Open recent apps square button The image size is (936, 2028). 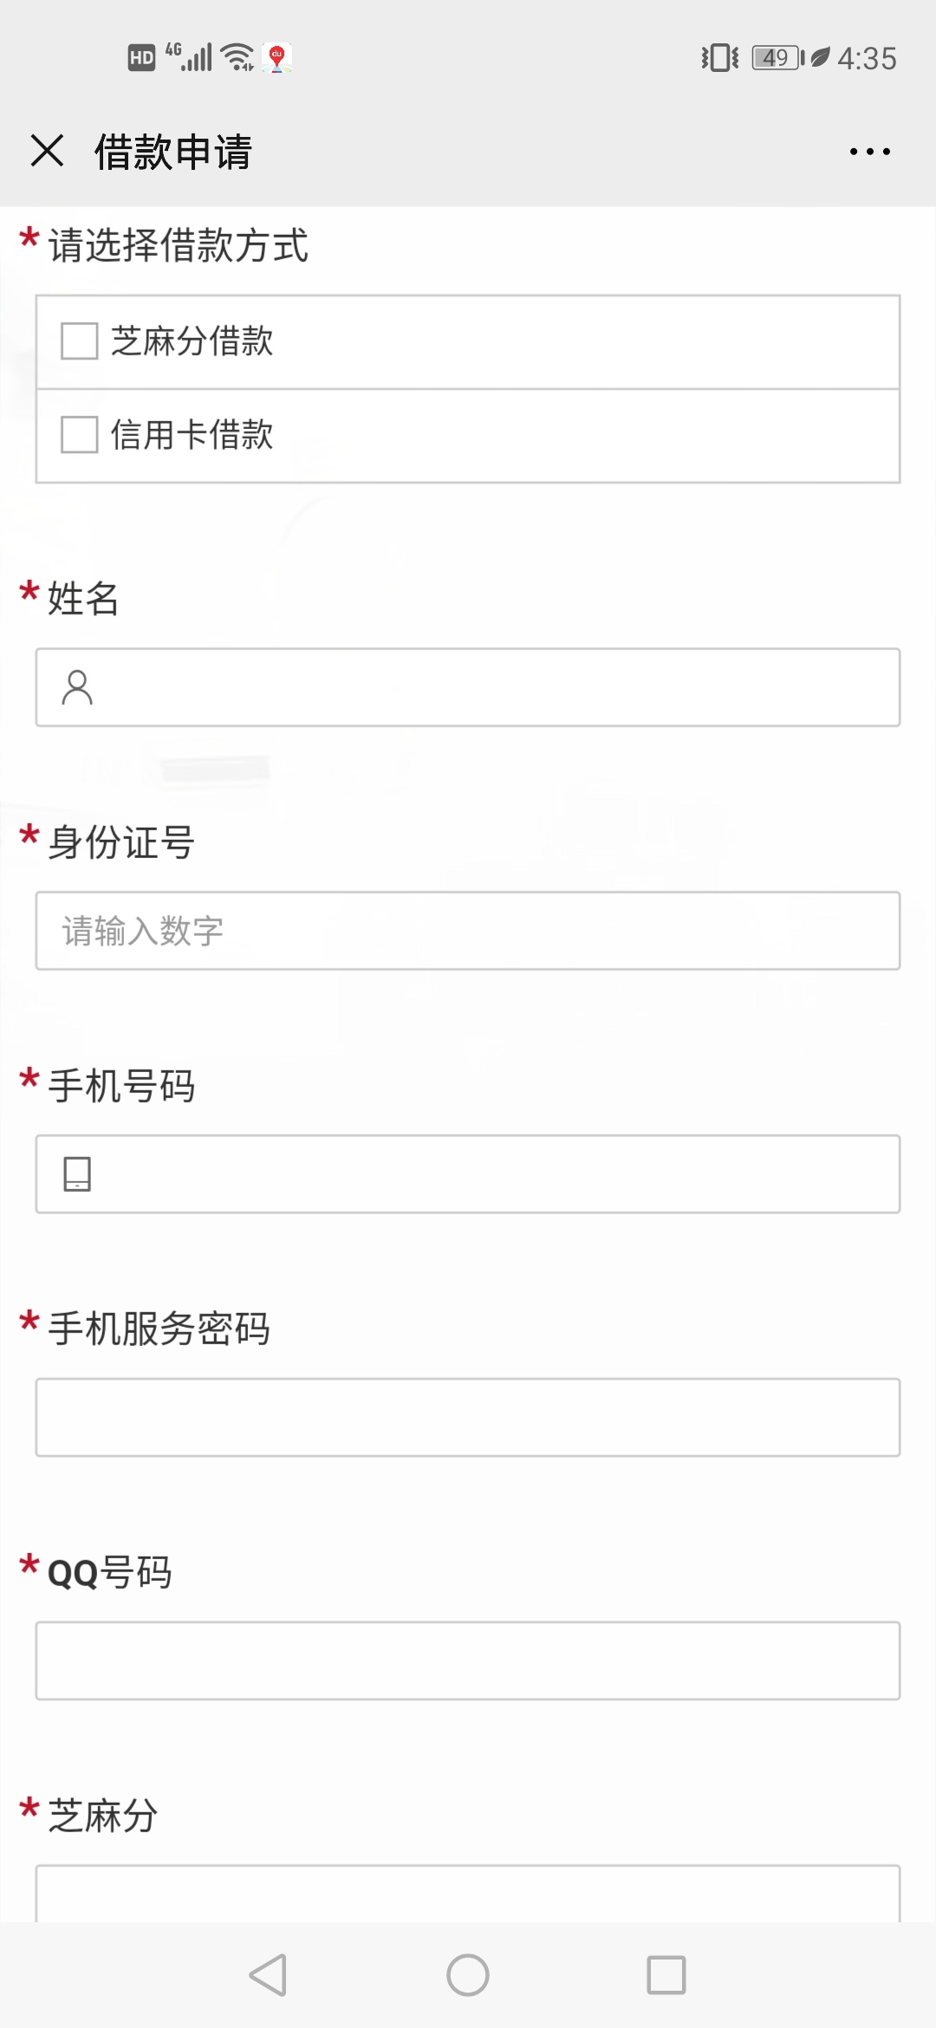coord(666,1975)
